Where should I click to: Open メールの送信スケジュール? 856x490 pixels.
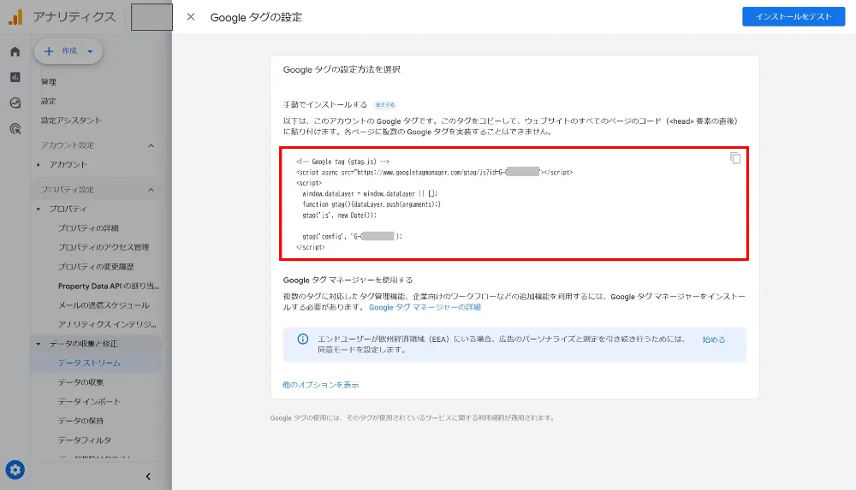click(104, 305)
